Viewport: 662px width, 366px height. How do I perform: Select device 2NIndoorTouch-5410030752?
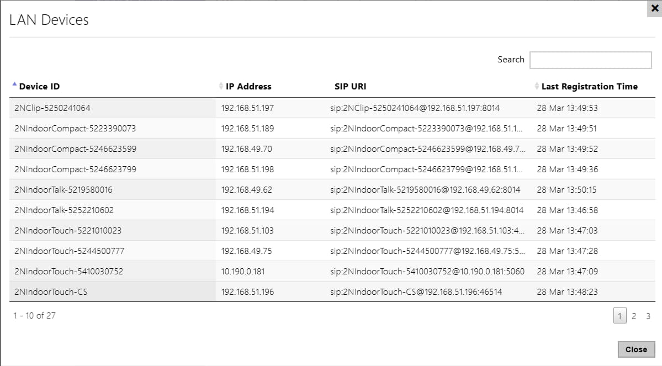tap(69, 272)
